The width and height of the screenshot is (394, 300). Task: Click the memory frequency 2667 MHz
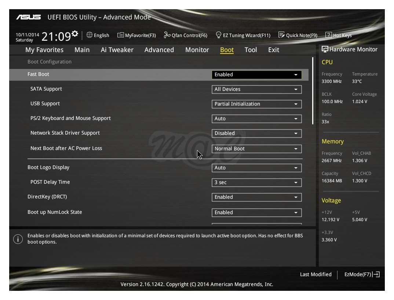point(332,161)
